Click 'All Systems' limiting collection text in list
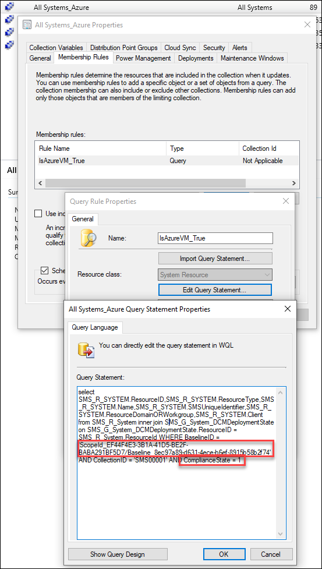 pos(254,7)
